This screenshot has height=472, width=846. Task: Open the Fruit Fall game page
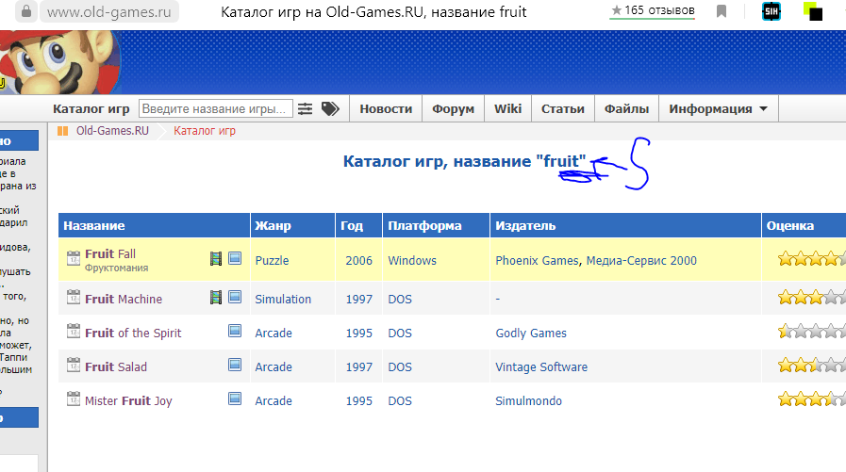click(x=110, y=253)
